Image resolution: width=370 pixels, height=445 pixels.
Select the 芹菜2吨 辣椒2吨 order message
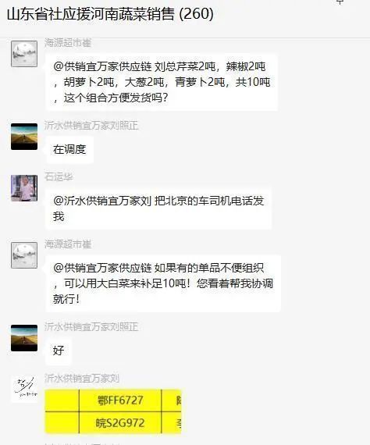[161, 82]
